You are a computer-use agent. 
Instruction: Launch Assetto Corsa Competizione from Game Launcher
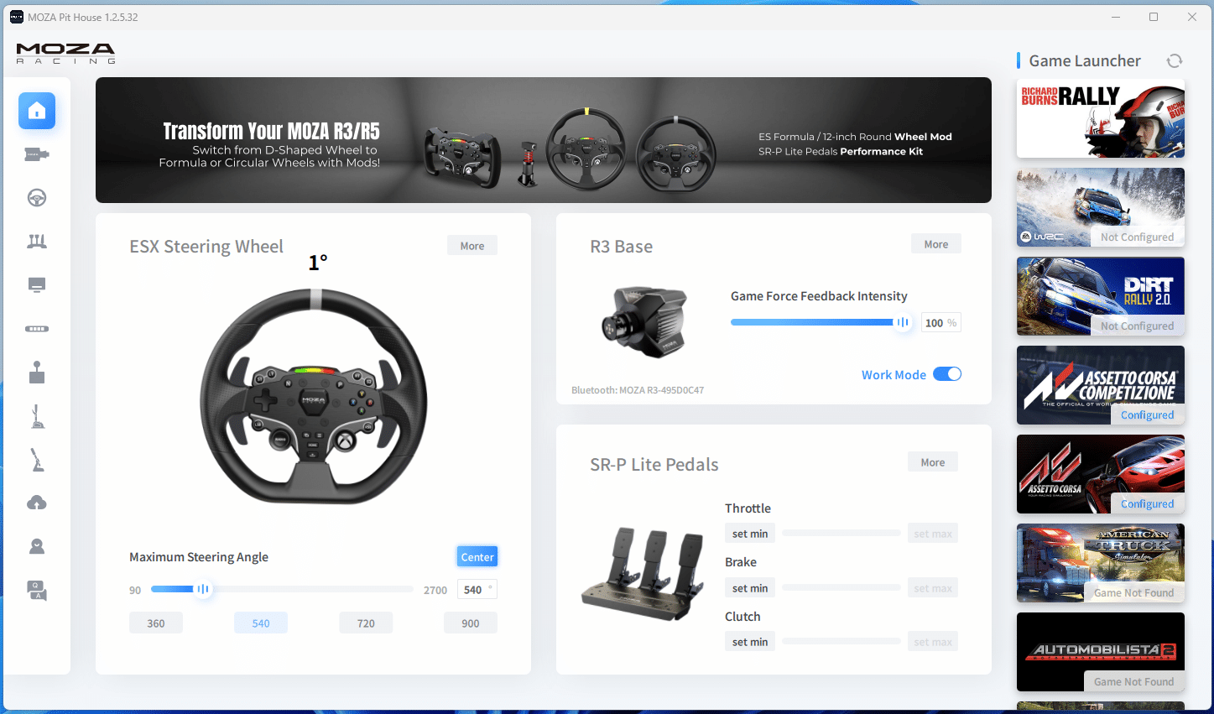[x=1100, y=384]
